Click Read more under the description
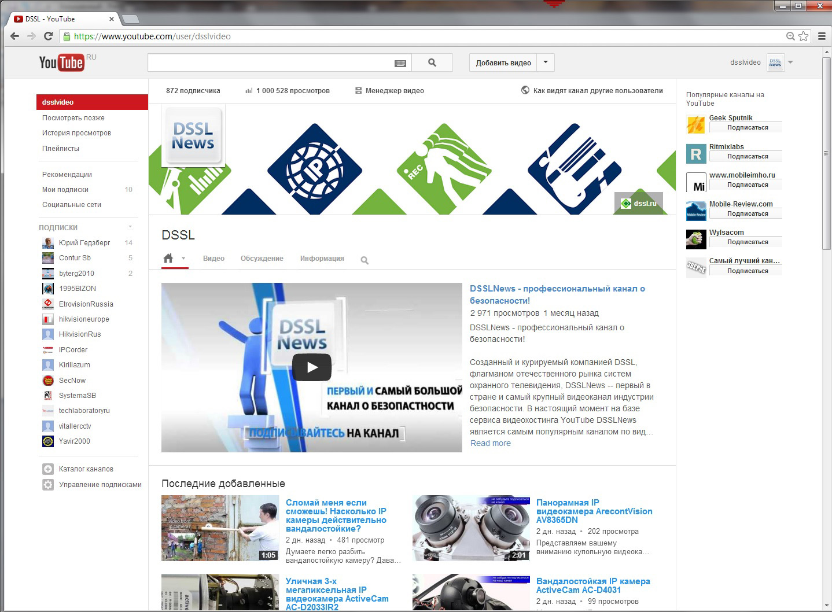 pyautogui.click(x=491, y=443)
